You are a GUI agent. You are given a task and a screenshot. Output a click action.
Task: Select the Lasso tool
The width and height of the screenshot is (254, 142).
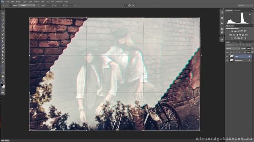pyautogui.click(x=3, y=21)
